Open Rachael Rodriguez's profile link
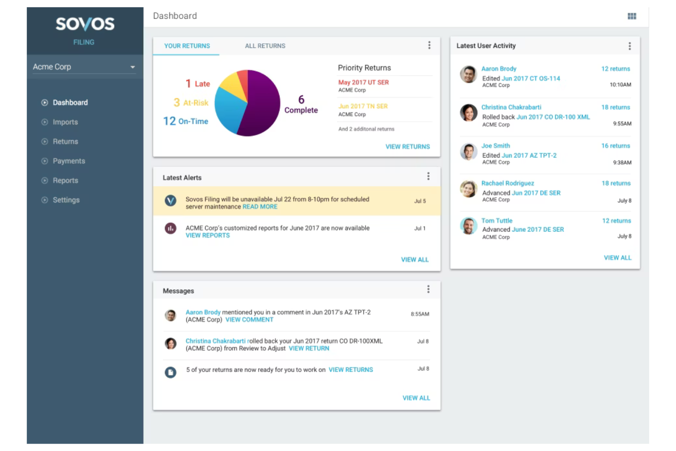 click(x=507, y=183)
